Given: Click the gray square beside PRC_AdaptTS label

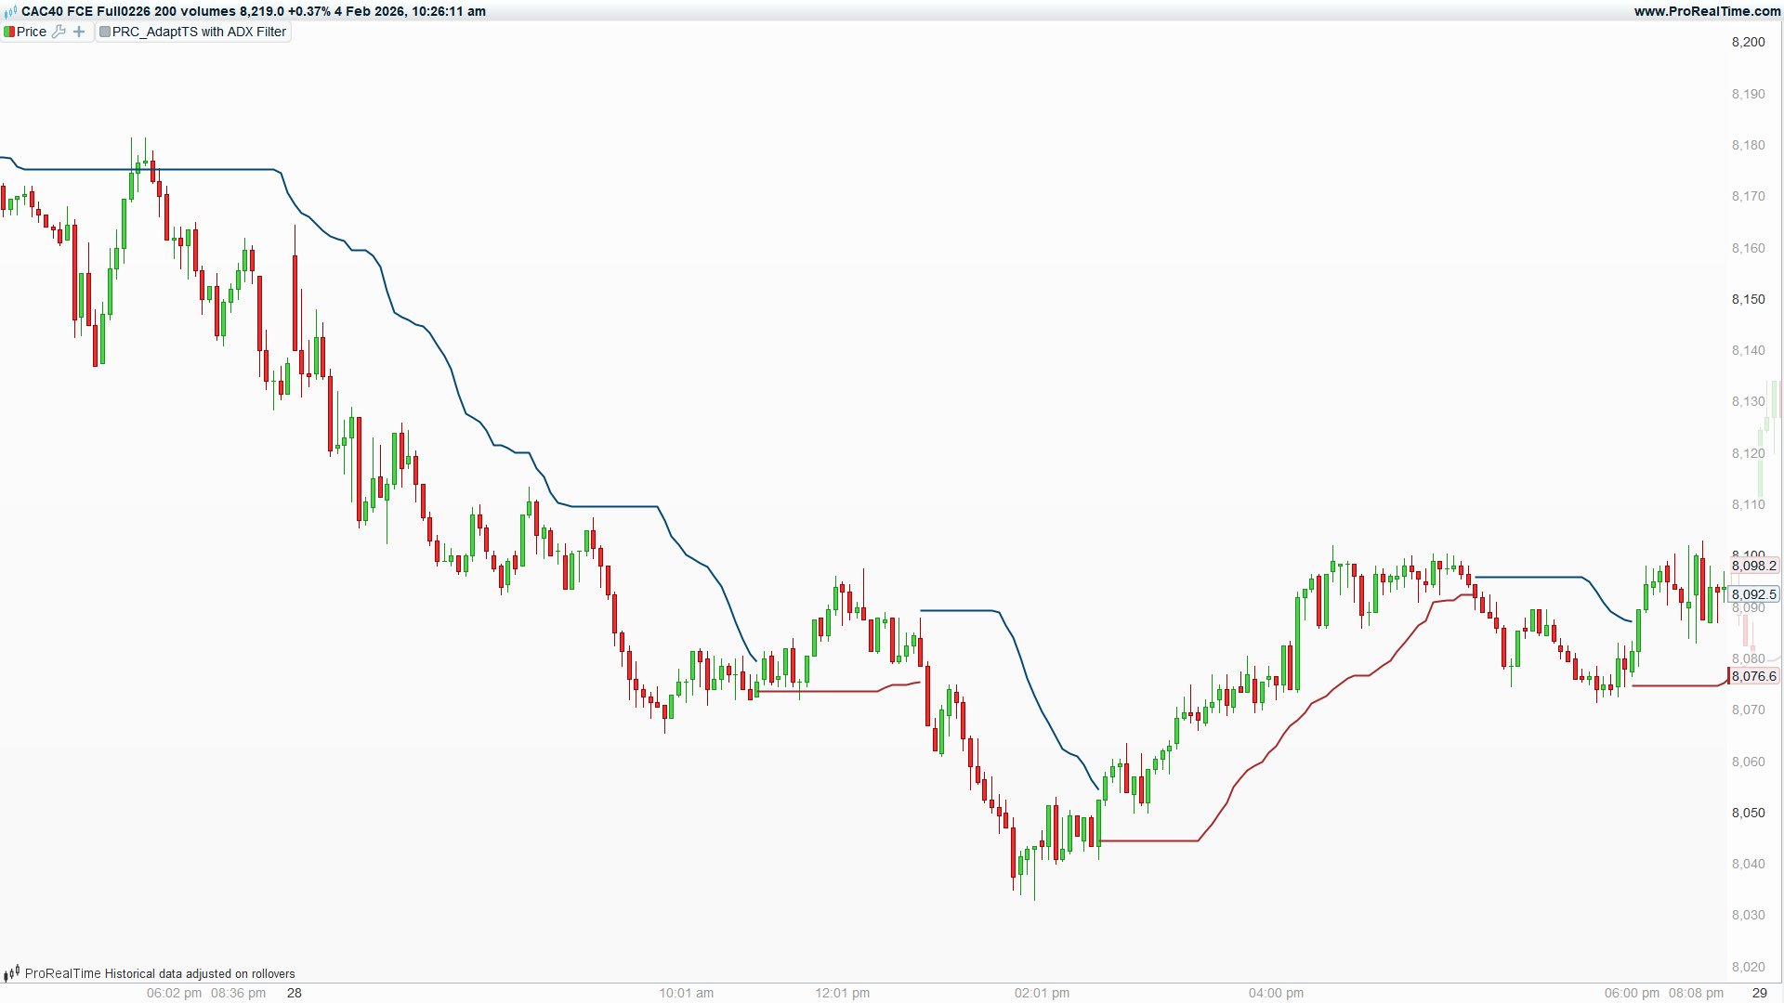Looking at the screenshot, I should [x=105, y=32].
